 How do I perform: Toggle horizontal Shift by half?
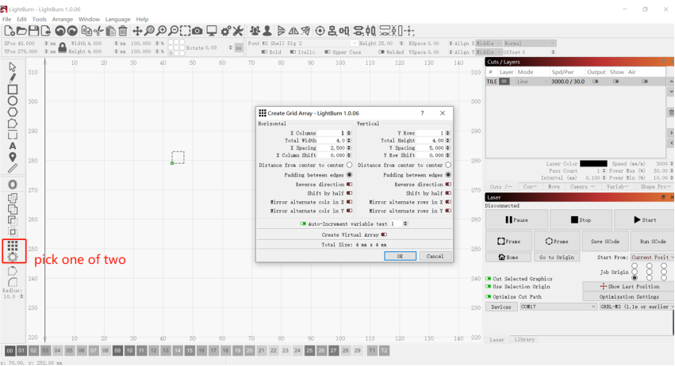(x=349, y=193)
